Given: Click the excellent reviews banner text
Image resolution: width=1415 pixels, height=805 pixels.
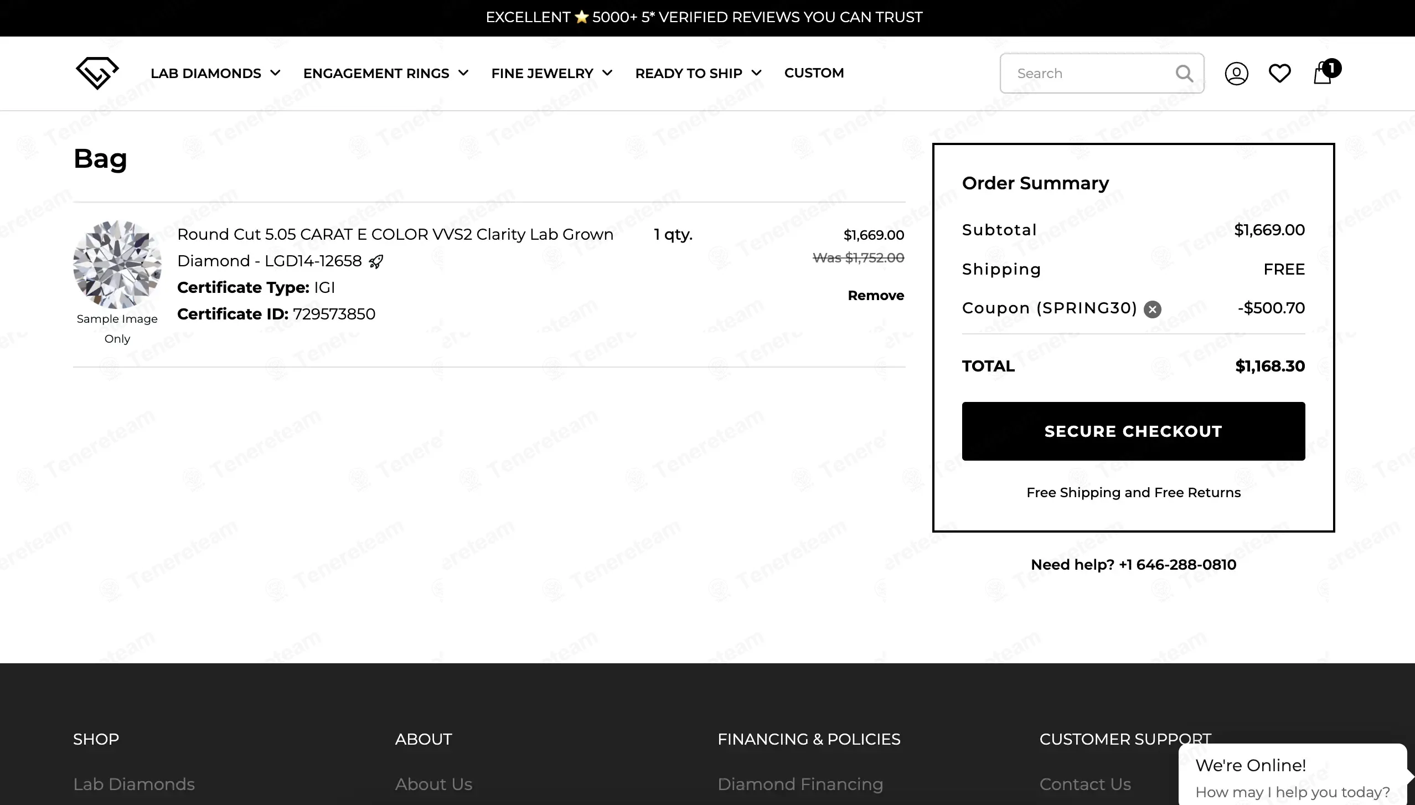Looking at the screenshot, I should coord(704,17).
